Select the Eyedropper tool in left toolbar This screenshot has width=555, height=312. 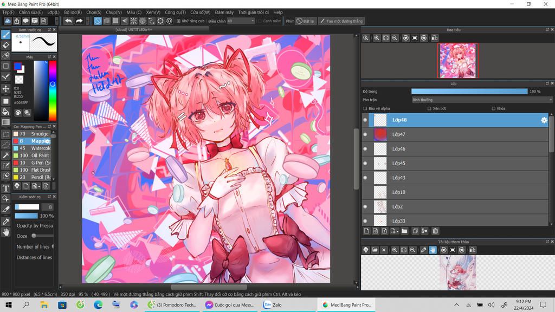click(5, 222)
